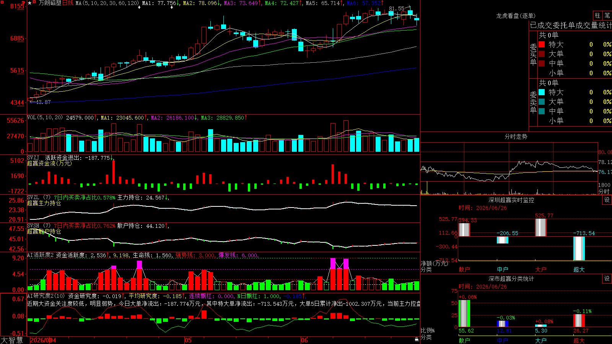This screenshot has height=344, width=612.
Task: Switch 龙虎看盘 to 笔 display mode
Action: [607, 15]
